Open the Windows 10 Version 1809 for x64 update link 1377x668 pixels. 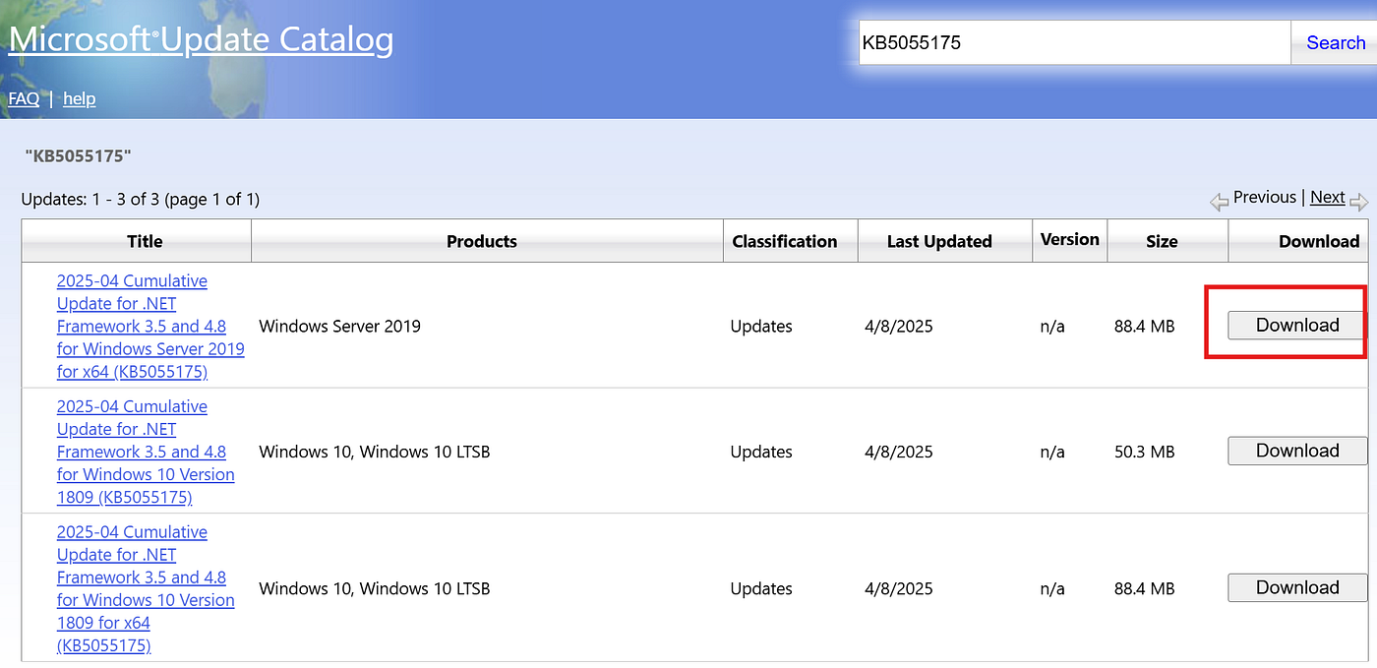coord(146,588)
